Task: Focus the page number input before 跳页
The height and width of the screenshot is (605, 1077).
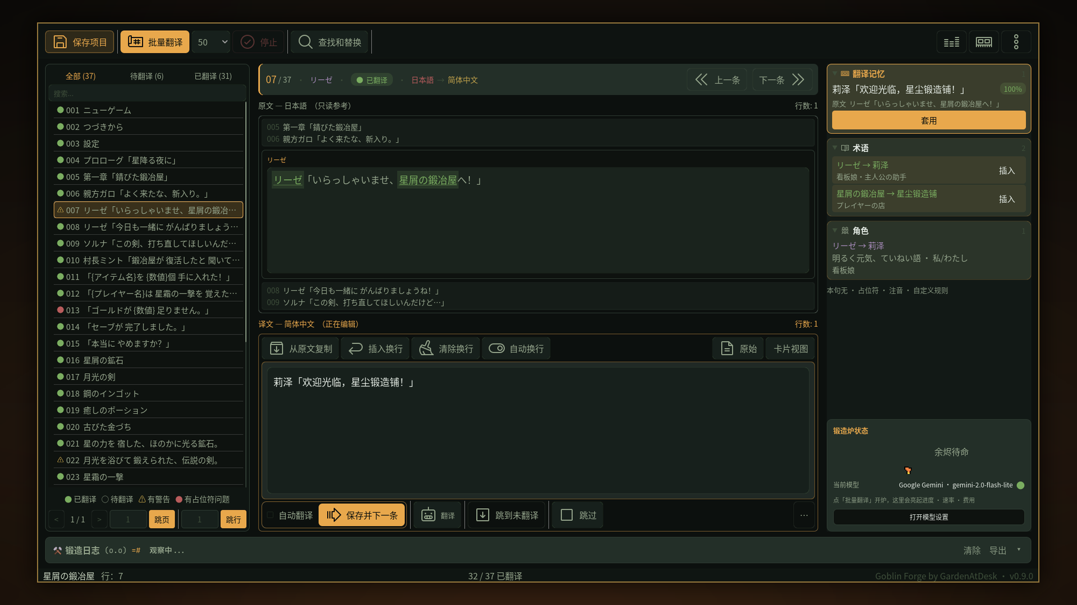Action: click(x=128, y=519)
